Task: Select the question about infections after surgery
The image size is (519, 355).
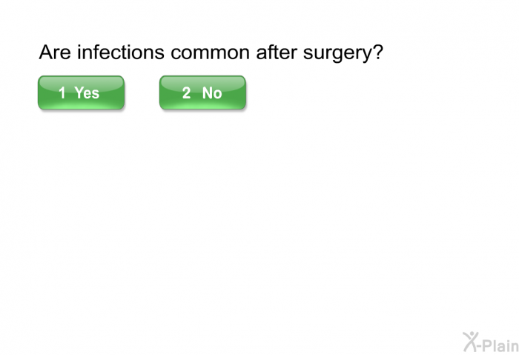Action: (x=211, y=53)
